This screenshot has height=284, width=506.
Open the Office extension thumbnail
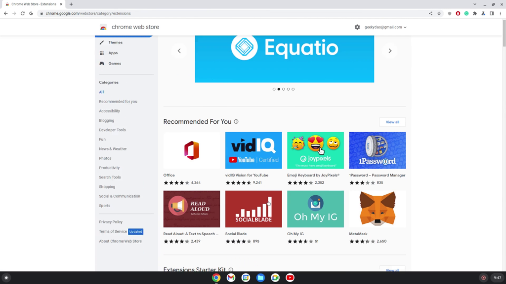point(192,150)
